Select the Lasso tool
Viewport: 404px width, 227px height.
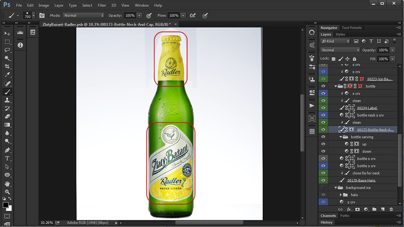(7, 50)
